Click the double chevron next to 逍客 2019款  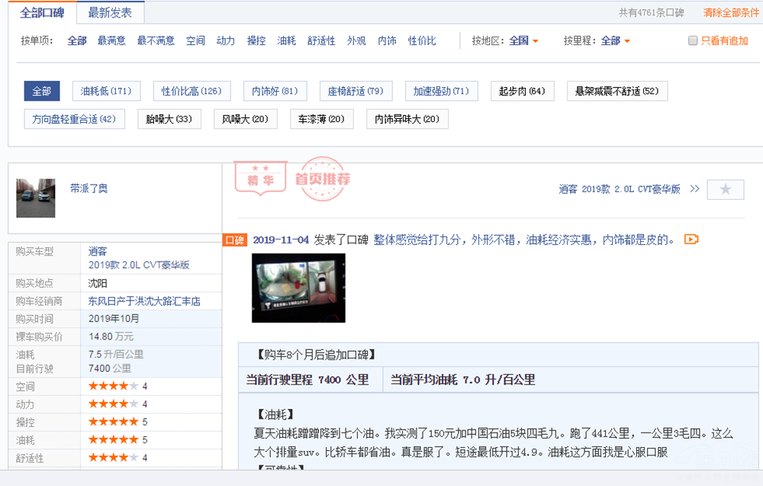pos(694,188)
